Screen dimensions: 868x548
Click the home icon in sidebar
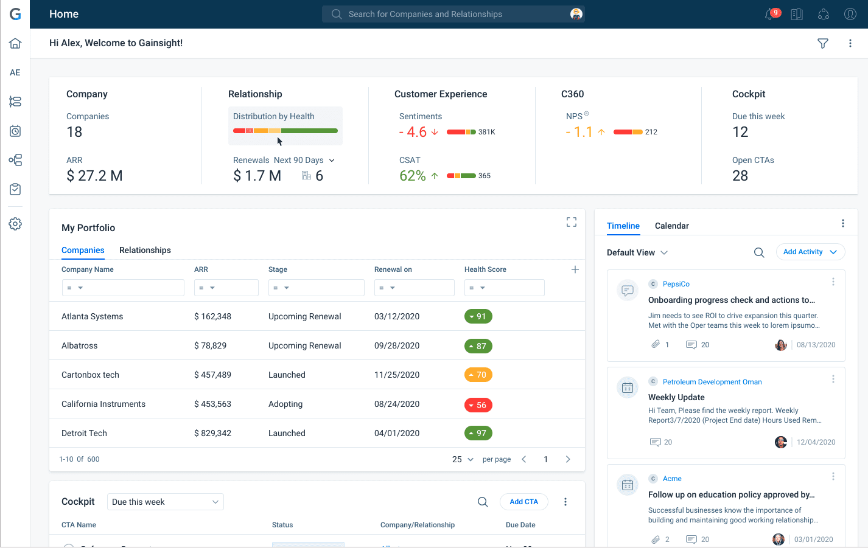(x=15, y=43)
